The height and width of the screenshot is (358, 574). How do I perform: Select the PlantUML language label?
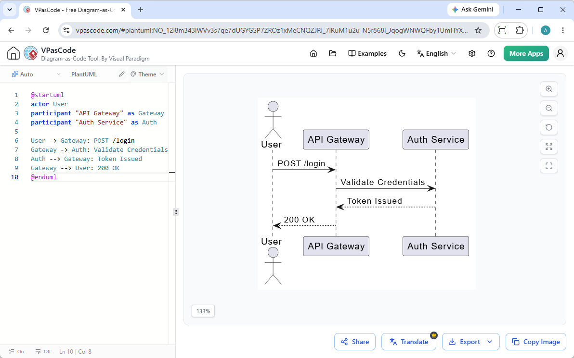point(84,74)
